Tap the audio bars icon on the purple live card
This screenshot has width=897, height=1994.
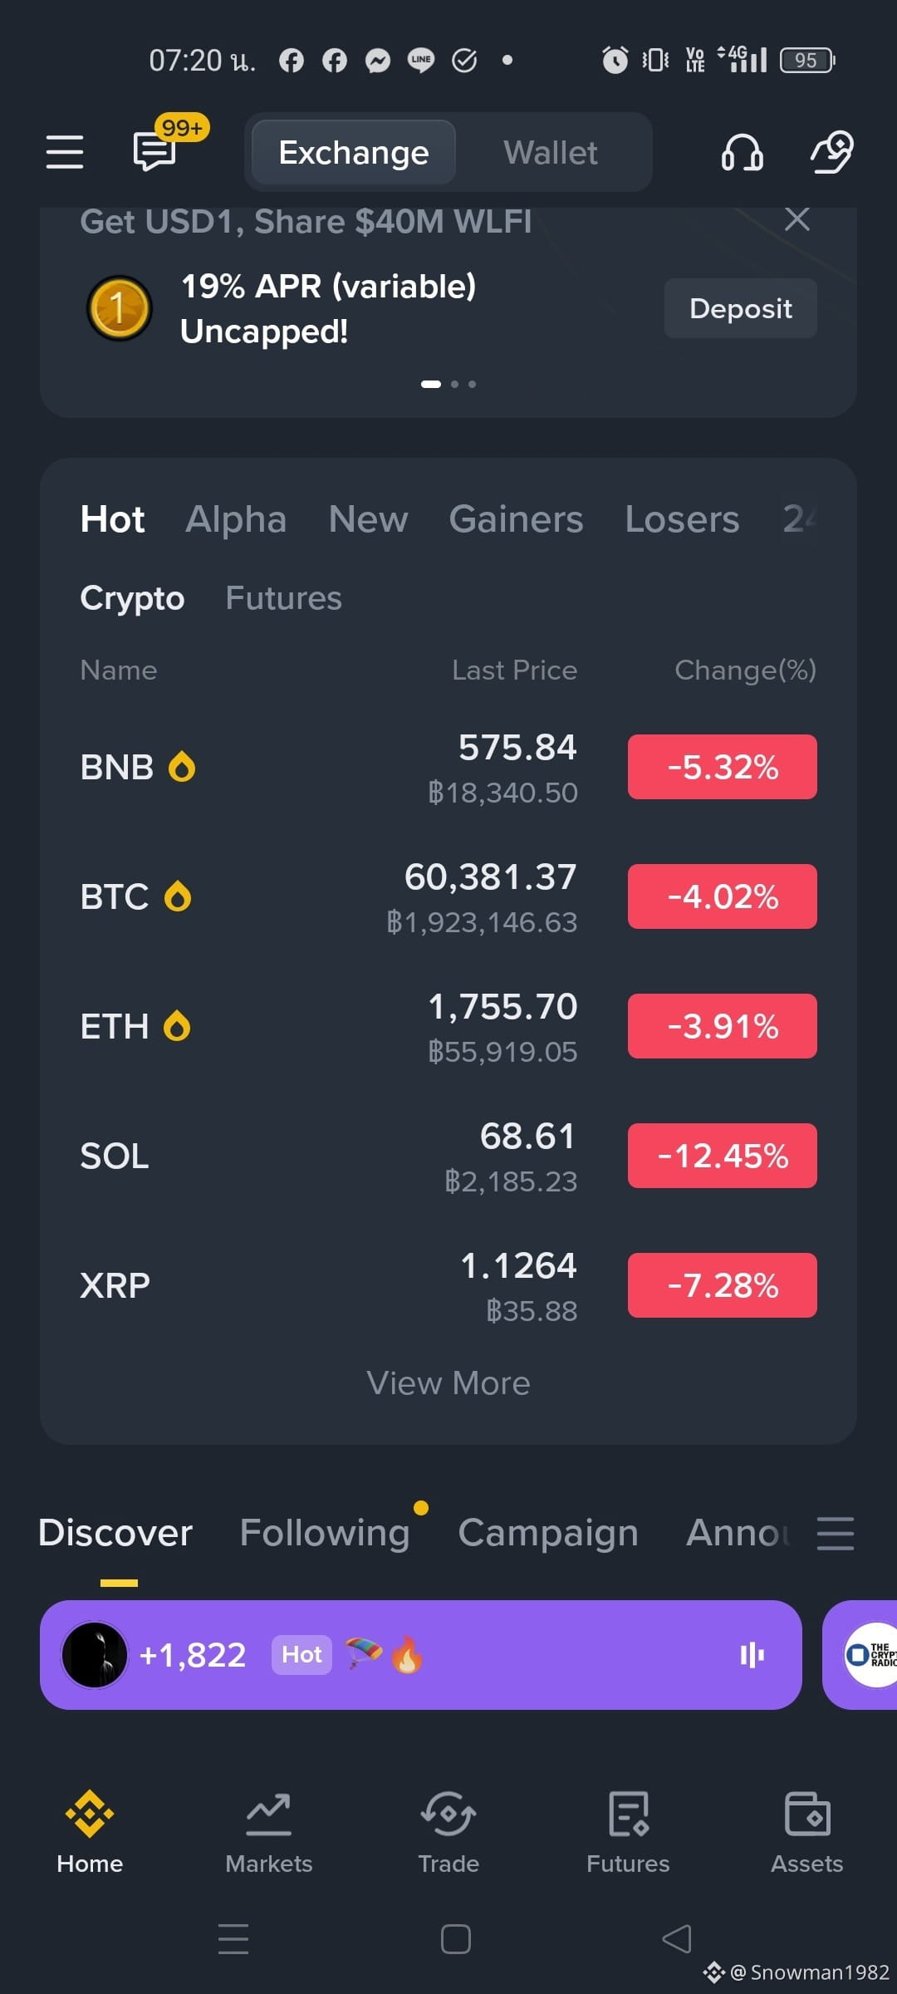[752, 1655]
